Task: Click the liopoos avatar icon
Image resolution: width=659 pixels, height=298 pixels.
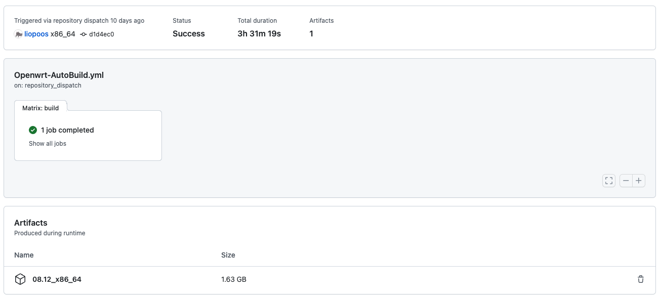Action: [18, 34]
